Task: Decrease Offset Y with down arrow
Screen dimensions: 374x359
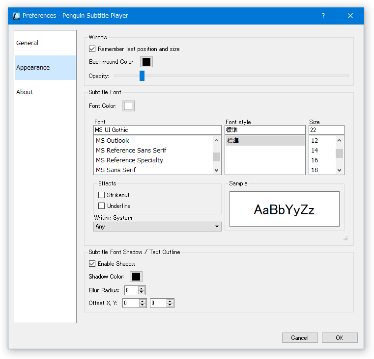Action: click(170, 305)
